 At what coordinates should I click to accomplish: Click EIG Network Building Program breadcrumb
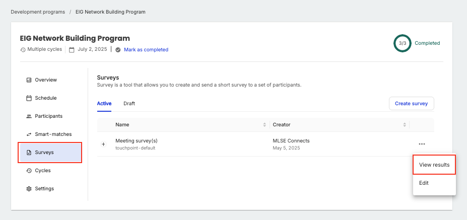[110, 12]
